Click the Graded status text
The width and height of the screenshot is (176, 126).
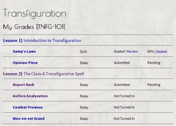click(x=119, y=51)
